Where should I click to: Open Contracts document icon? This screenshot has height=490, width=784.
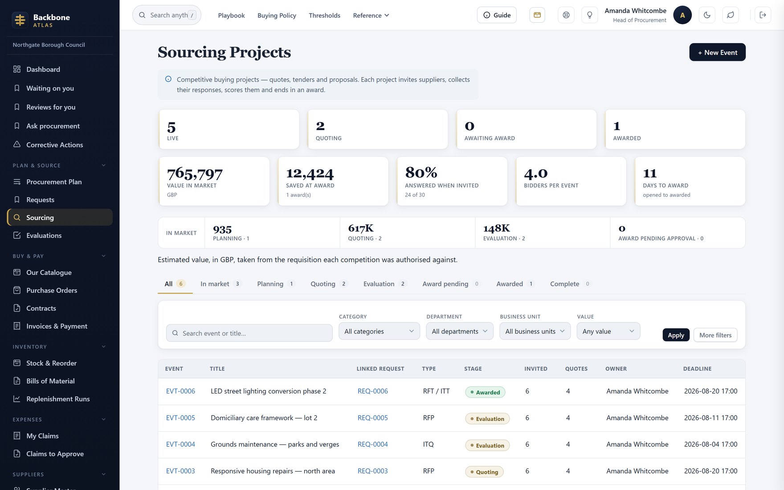pyautogui.click(x=17, y=308)
